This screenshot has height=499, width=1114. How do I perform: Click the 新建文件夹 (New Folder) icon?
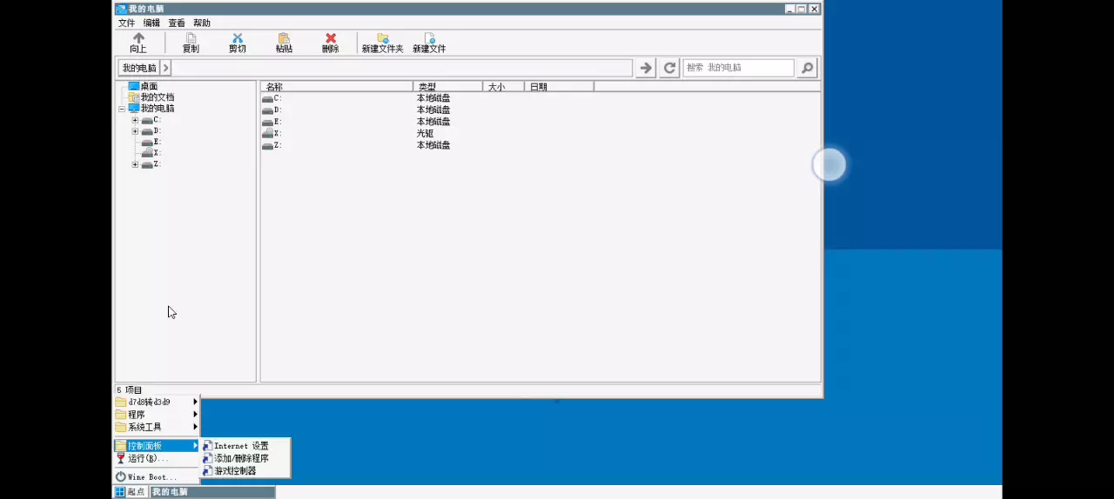[x=382, y=39]
